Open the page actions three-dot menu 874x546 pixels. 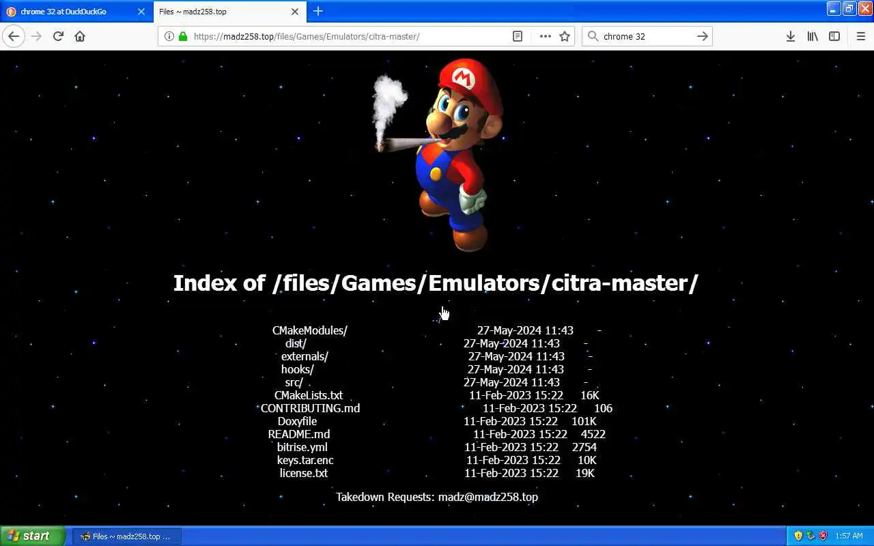(545, 36)
